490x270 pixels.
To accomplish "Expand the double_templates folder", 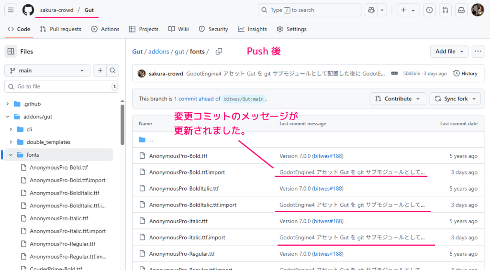I will tap(11, 142).
